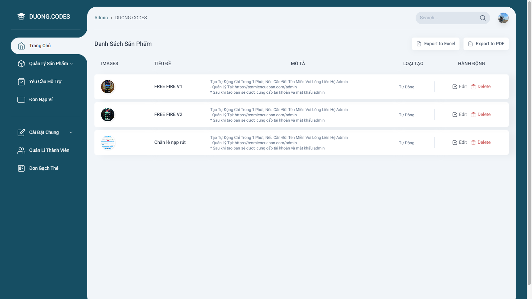Delete the Chẵn lẻ nạp rút product
Image resolution: width=532 pixels, height=299 pixels.
[481, 143]
